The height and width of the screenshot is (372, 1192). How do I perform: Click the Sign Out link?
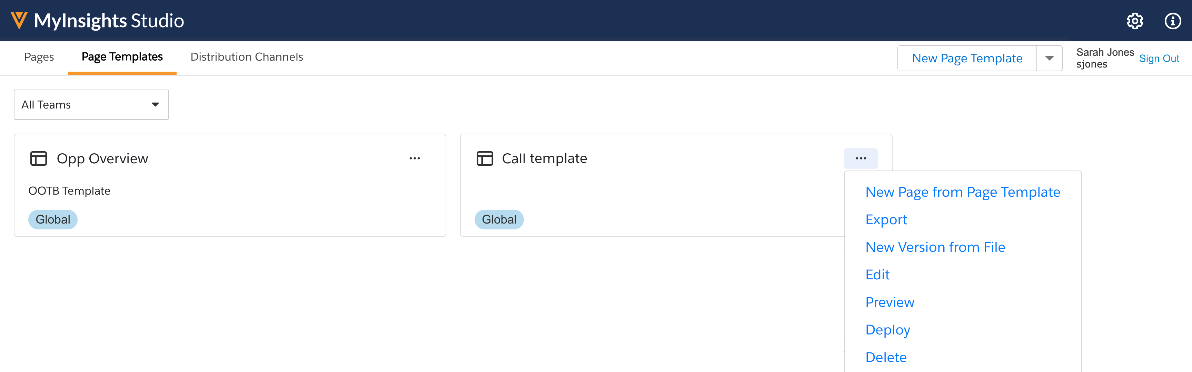tap(1159, 59)
